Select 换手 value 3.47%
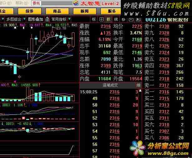Image resolution: width=192 pixels, height=158 pixels. [136, 33]
